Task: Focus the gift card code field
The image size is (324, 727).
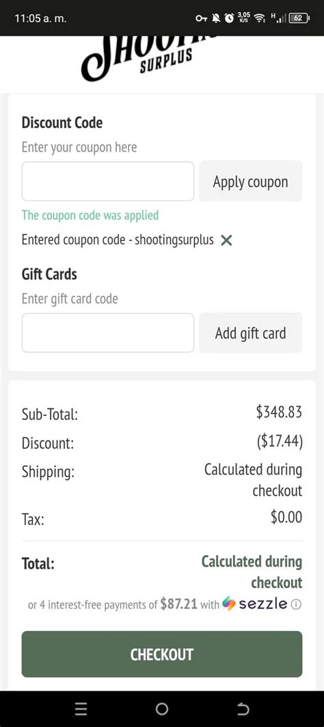Action: (108, 333)
